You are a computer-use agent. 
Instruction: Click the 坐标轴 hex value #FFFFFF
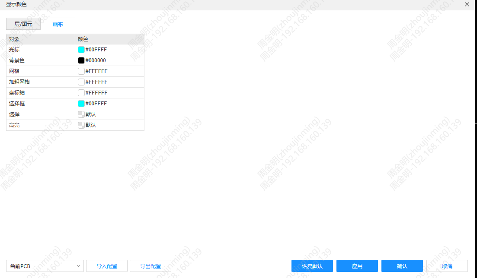coord(96,93)
